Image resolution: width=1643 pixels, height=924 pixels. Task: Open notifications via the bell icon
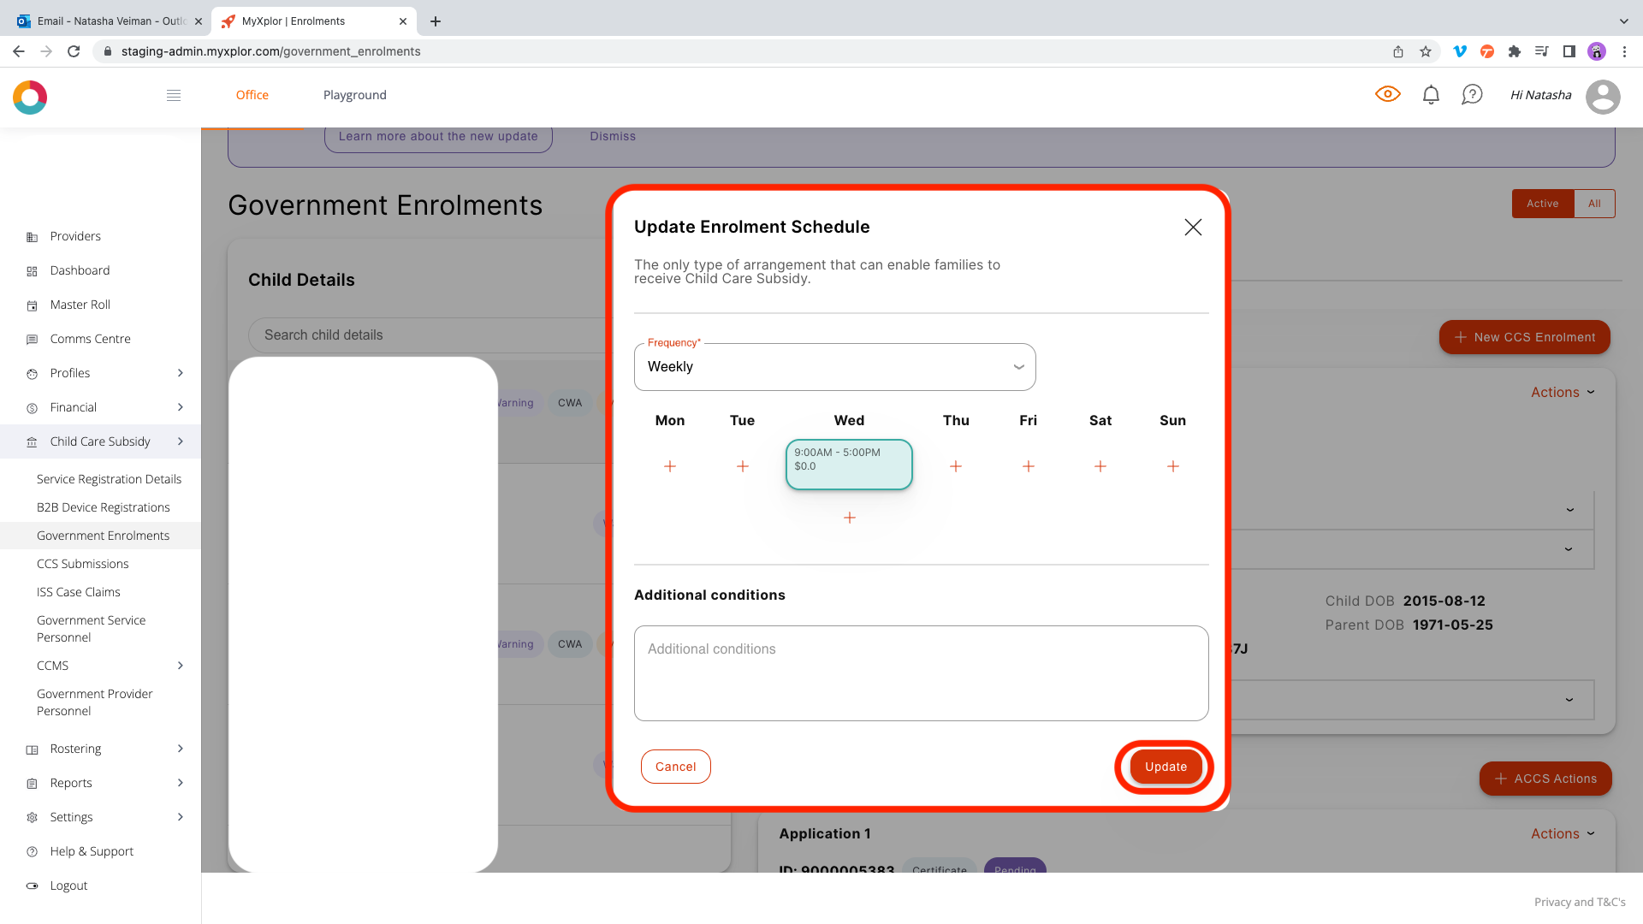coord(1430,94)
